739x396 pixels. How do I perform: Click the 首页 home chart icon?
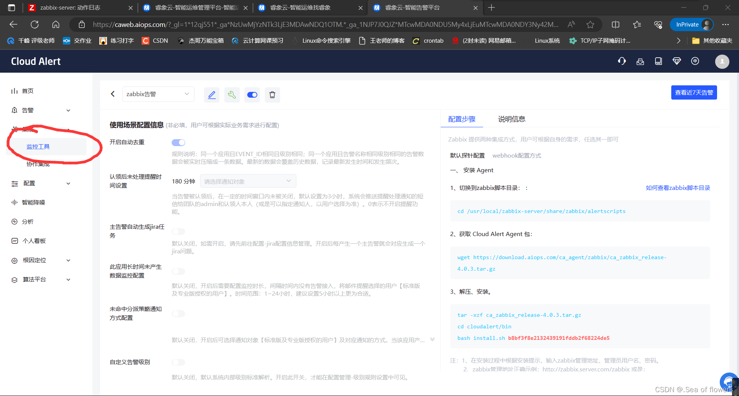click(14, 91)
